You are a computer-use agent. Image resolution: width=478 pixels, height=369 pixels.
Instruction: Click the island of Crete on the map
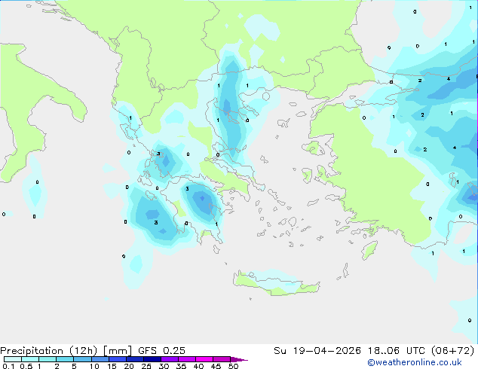[x=276, y=283]
